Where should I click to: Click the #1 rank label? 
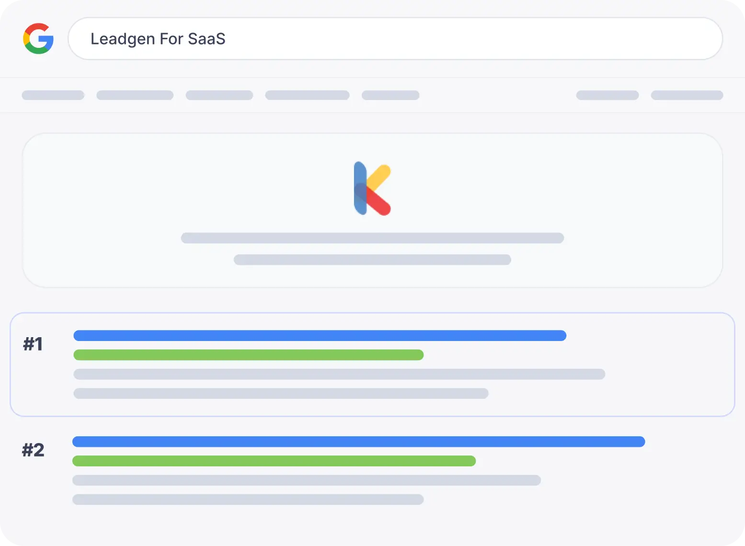(33, 344)
